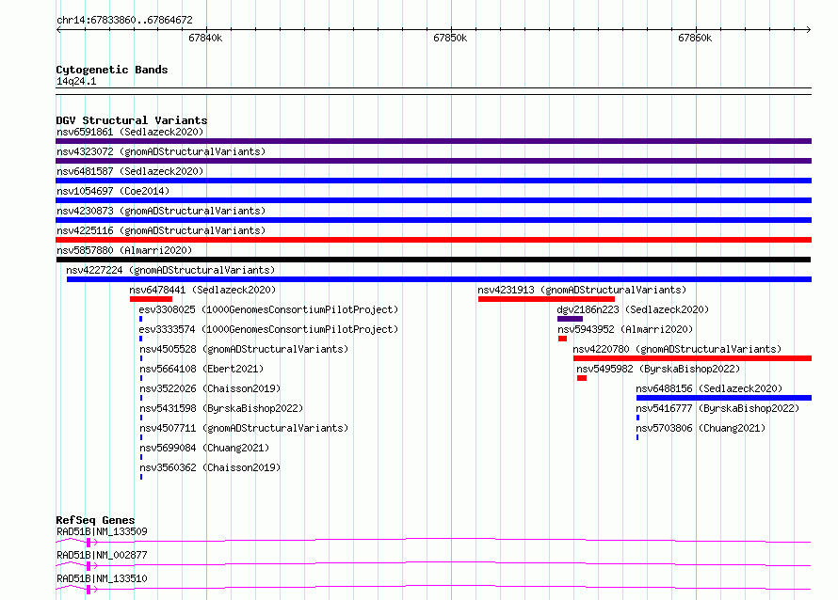
Task: Click the magenta exon on RAD51B|NM_133510
Action: [89, 590]
